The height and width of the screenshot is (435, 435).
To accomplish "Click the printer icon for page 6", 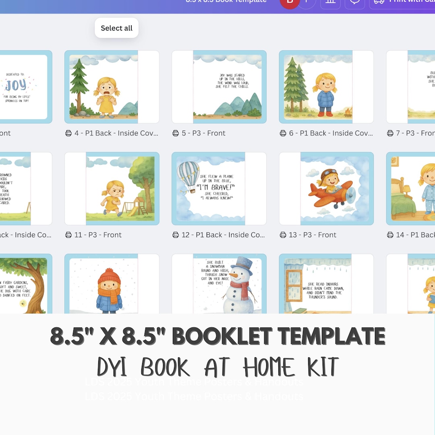I will coord(283,133).
